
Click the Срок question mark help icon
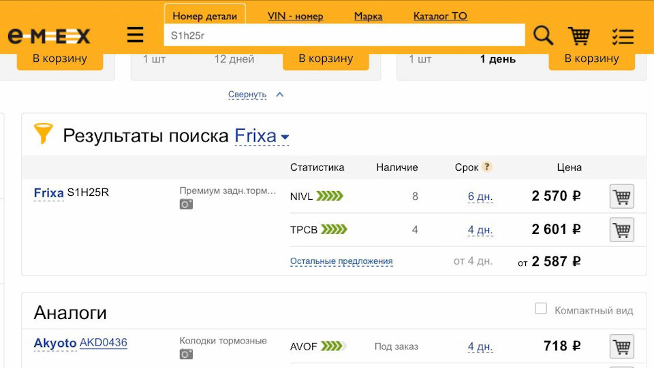pos(486,167)
